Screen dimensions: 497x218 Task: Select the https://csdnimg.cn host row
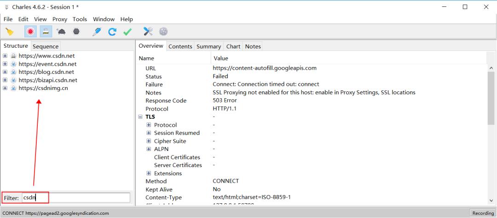43,88
